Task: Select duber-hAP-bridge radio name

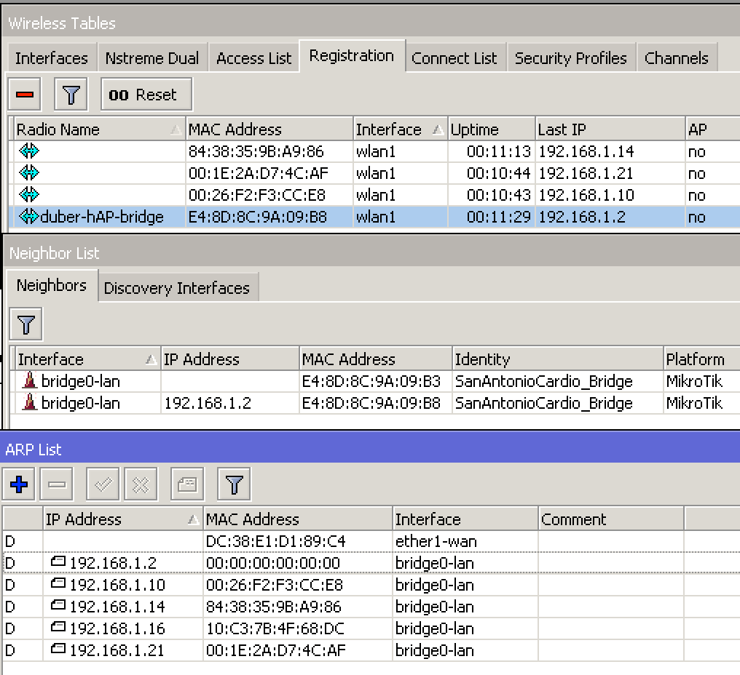Action: (x=102, y=217)
